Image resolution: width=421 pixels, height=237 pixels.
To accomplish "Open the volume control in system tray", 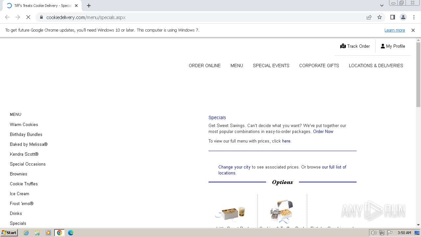I will point(374,233).
